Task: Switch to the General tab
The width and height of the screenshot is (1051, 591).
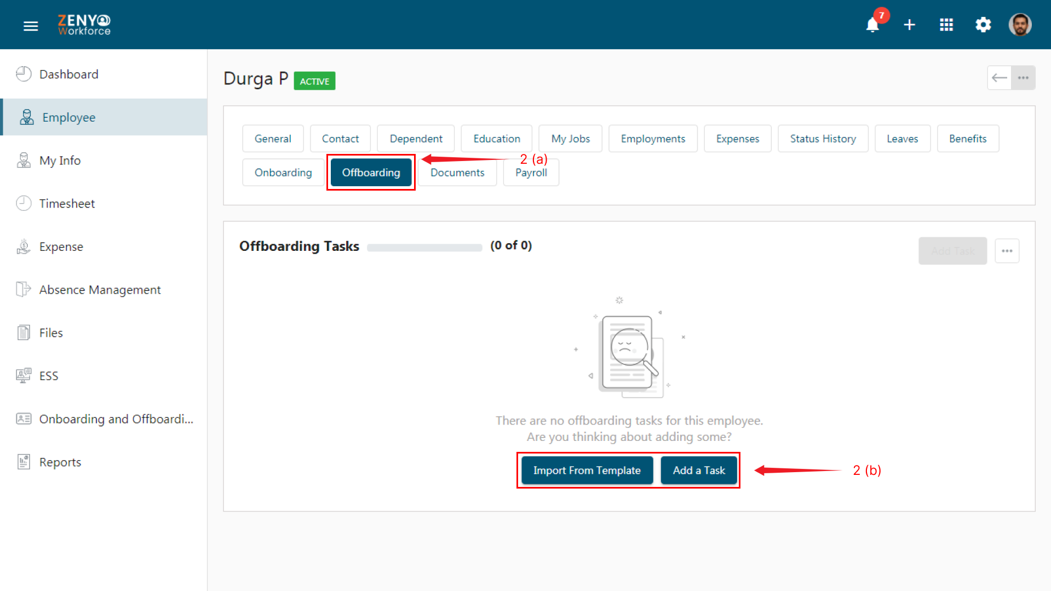Action: (273, 139)
